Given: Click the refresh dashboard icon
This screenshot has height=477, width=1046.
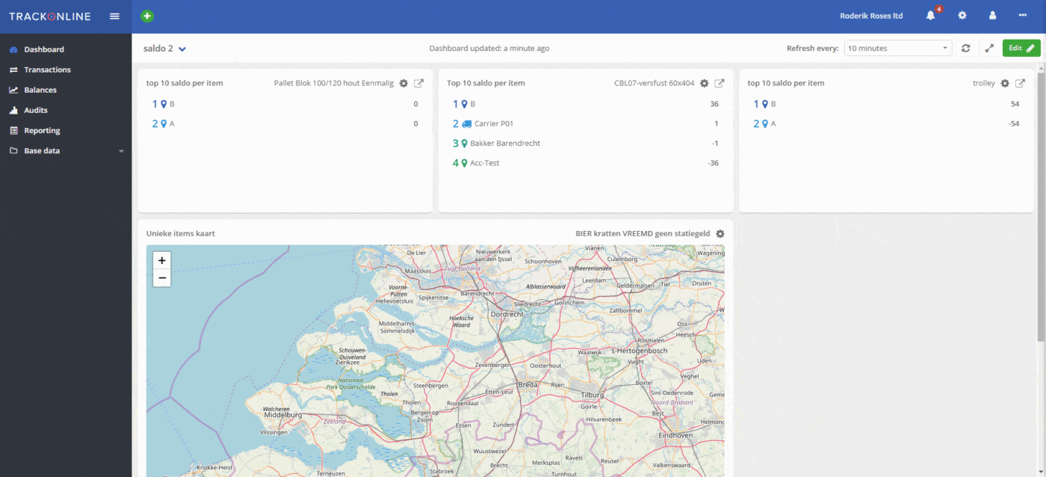Looking at the screenshot, I should 966,48.
